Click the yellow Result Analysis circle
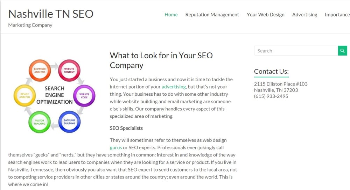The height and width of the screenshot is (190, 350). tap(24, 96)
